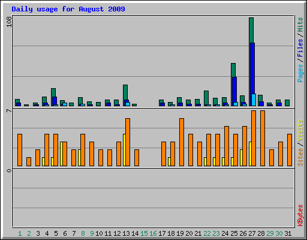Viewport: 307px width, 240px height.
Task: Click the 'Hits' legend label
Action: 300,25
